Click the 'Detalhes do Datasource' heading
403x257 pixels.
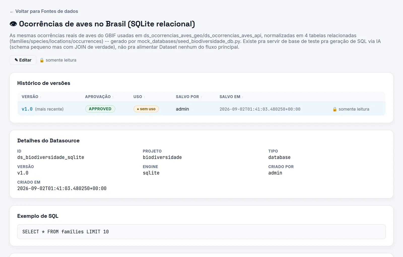[48, 141]
